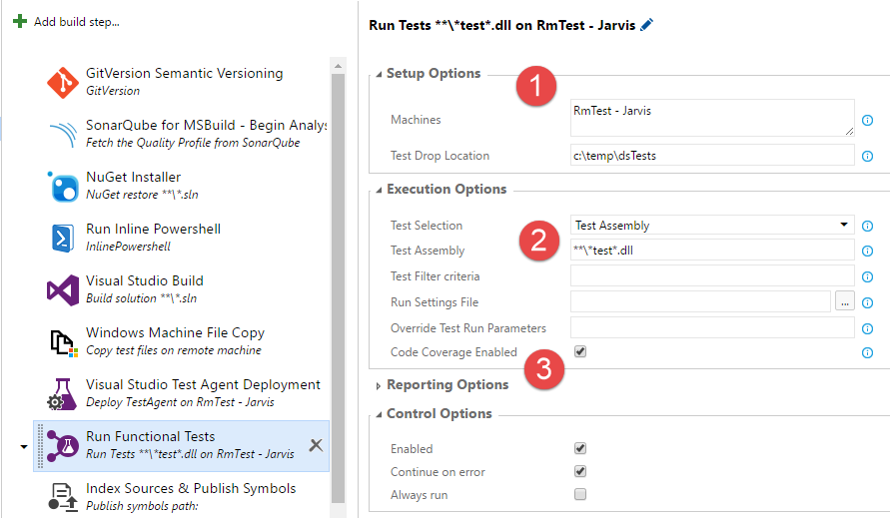Show info for the Test Assembly field
890x518 pixels.
(867, 251)
